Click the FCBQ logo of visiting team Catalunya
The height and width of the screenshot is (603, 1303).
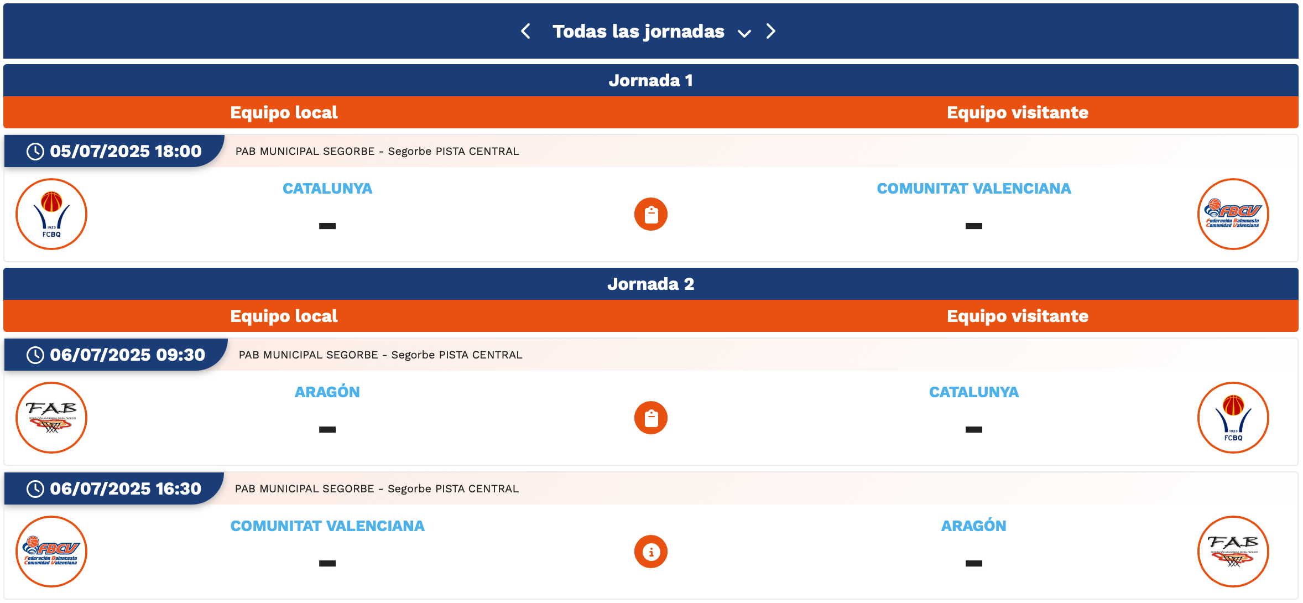[1233, 418]
